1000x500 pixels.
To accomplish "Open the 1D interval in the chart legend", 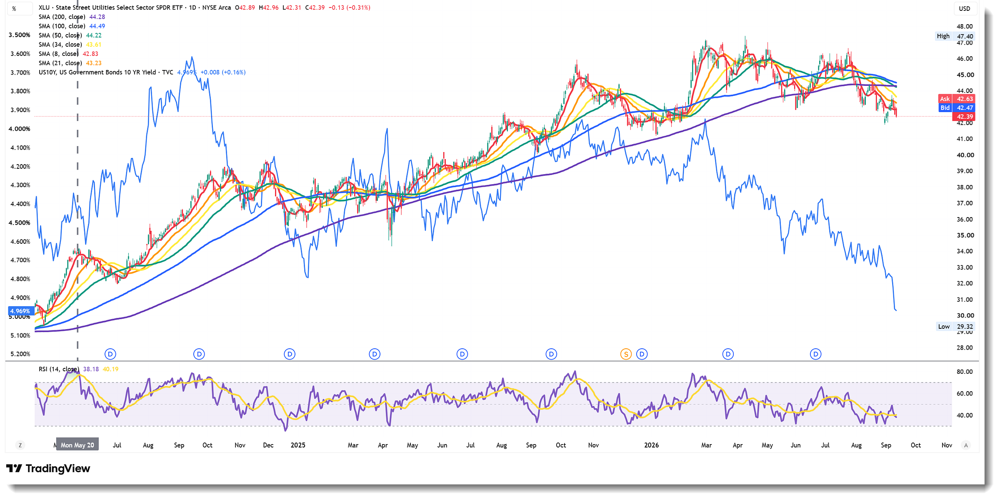I will (x=192, y=7).
